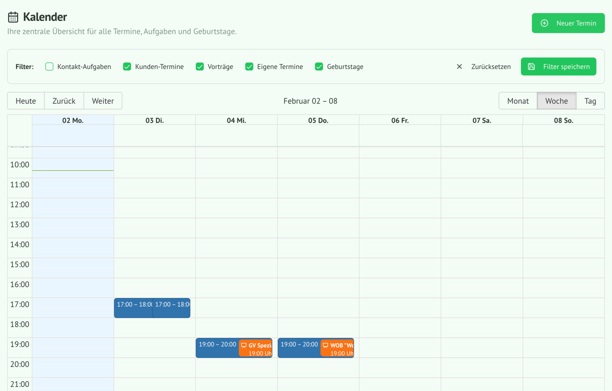Go to previous week with Zurück

click(x=64, y=101)
